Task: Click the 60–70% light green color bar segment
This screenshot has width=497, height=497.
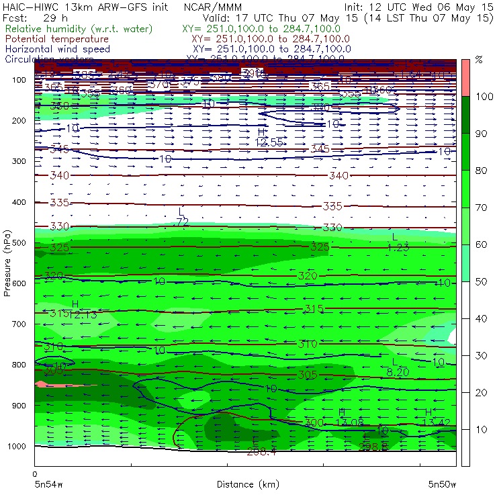Action: 465,226
